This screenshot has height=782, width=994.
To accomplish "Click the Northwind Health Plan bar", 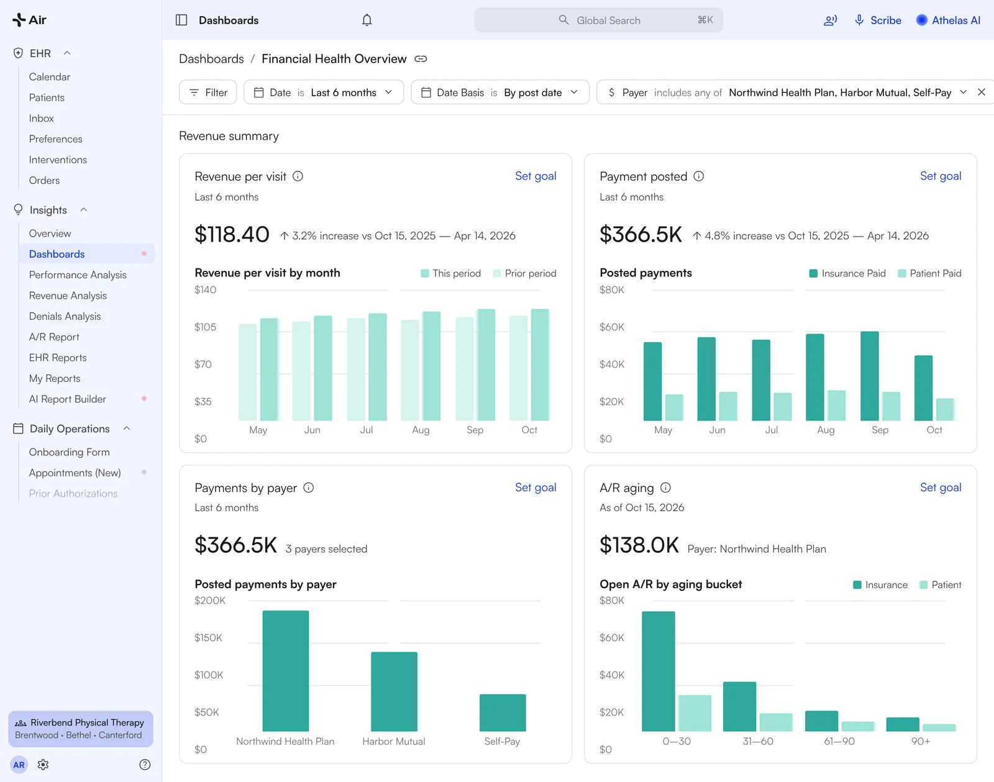I will [x=286, y=671].
